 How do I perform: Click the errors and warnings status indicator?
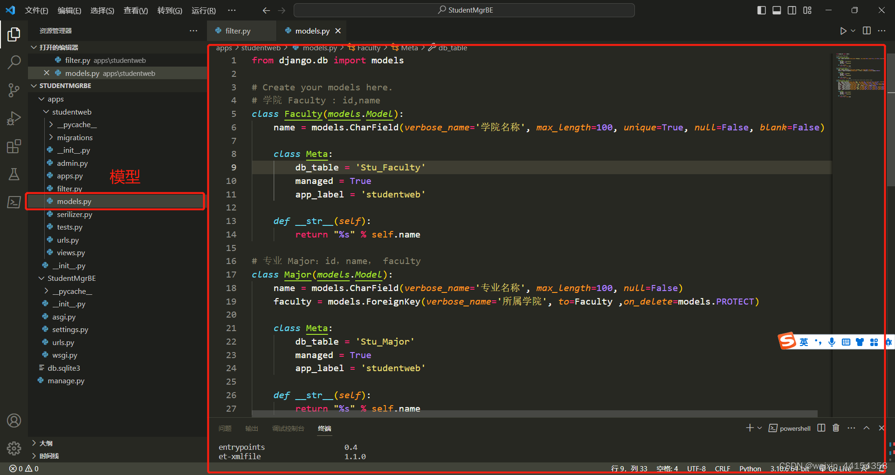pyautogui.click(x=24, y=469)
